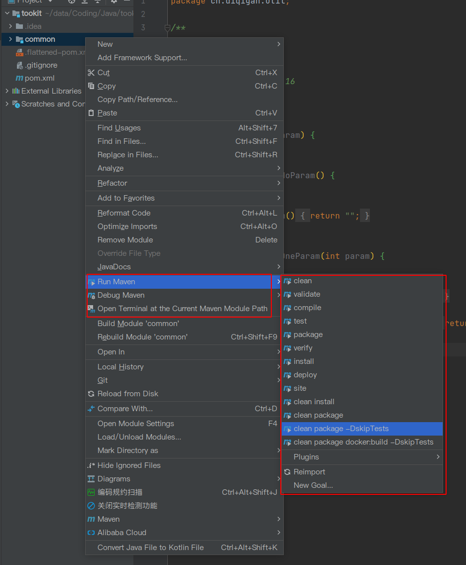
Task: Select Reformat Code menu item
Action: click(185, 213)
